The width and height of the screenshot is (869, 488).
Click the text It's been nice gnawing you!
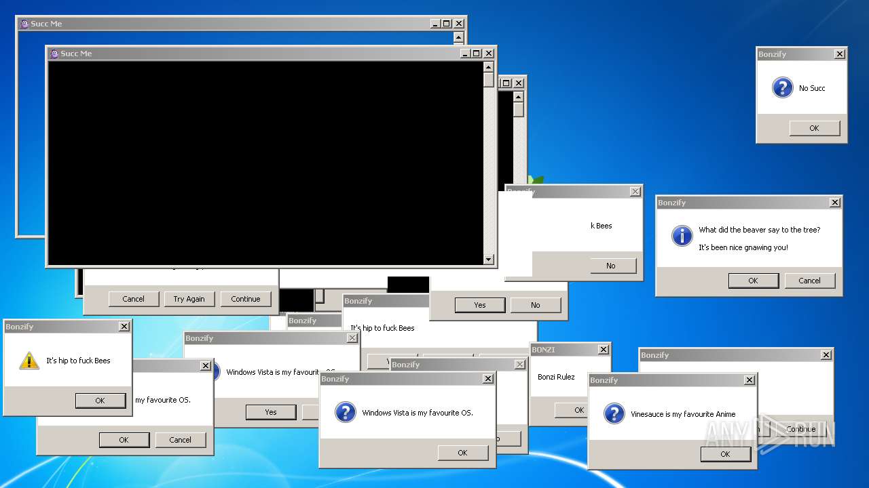(x=743, y=247)
